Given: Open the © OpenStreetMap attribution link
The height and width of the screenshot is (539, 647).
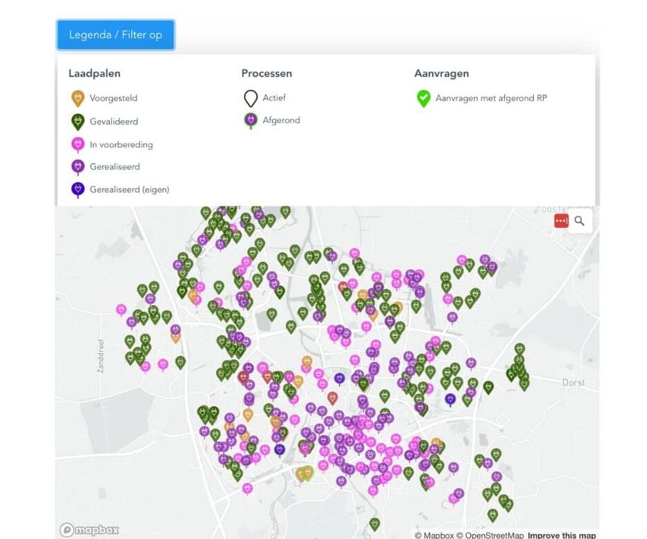Looking at the screenshot, I should click(490, 535).
